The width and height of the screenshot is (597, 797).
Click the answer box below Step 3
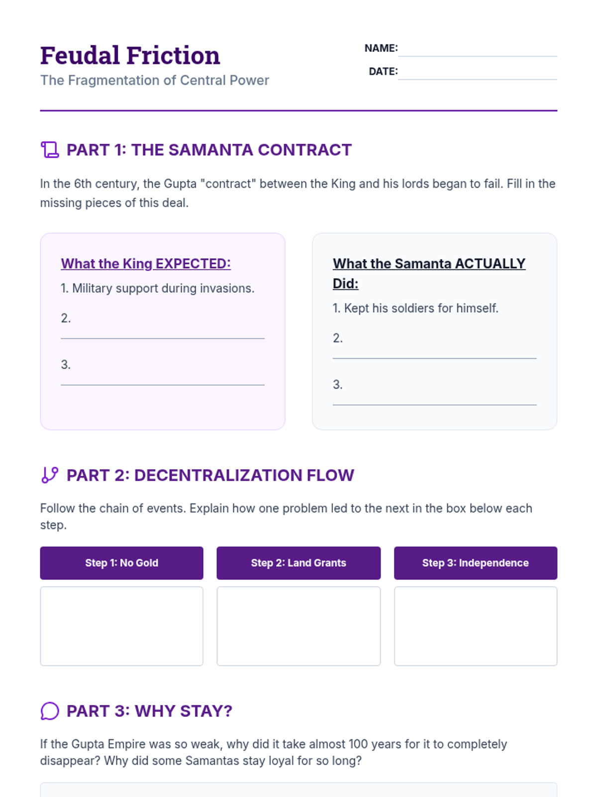[475, 626]
